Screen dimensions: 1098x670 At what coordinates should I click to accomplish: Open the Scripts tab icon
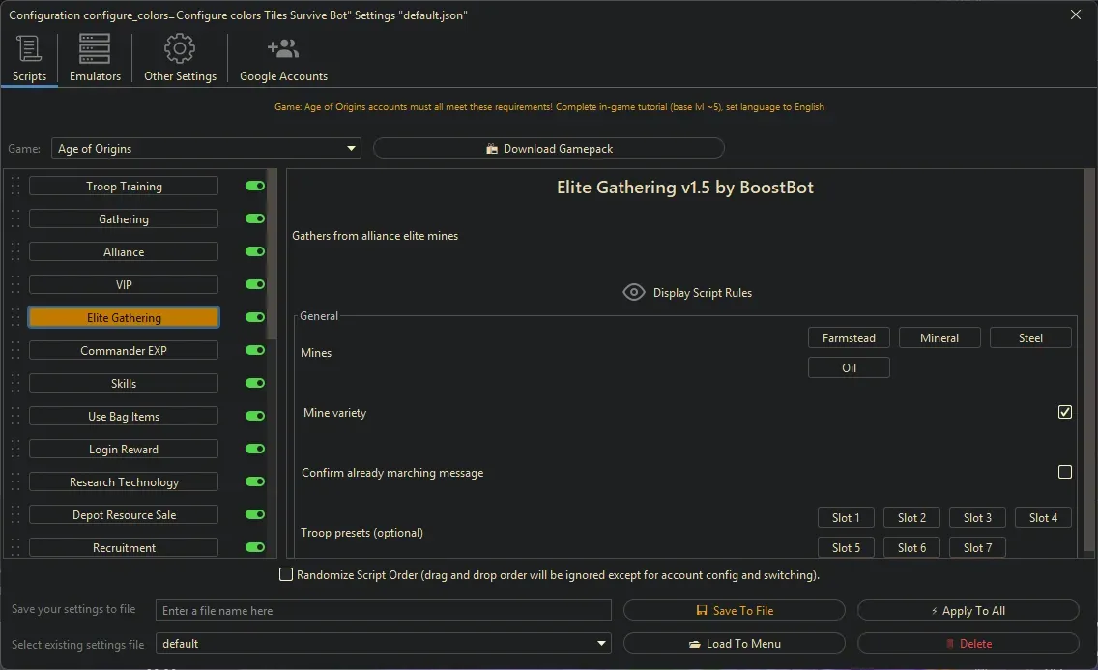pos(29,48)
